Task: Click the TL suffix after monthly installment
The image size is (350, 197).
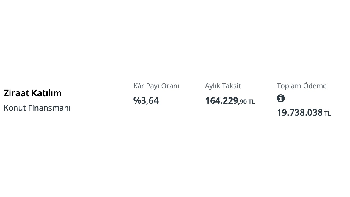Action: point(252,102)
